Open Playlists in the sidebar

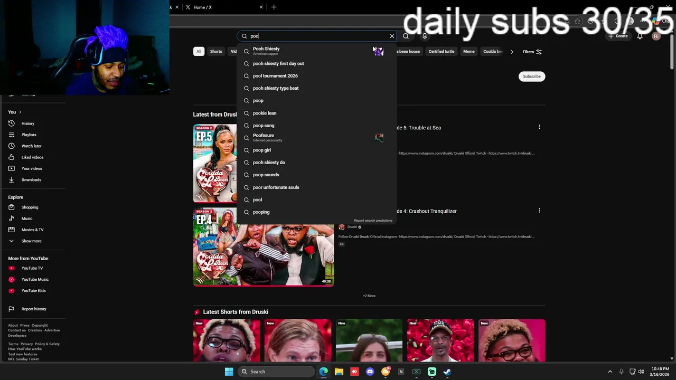click(29, 135)
